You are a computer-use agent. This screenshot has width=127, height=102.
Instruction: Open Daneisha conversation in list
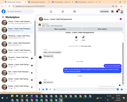click(17, 58)
